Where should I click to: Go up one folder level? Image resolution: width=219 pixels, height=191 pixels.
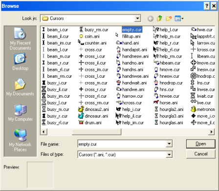(x=159, y=19)
